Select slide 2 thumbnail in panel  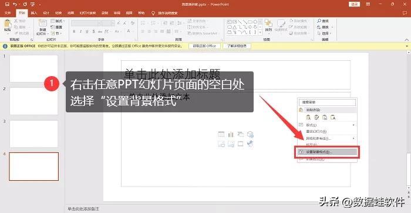[34, 101]
